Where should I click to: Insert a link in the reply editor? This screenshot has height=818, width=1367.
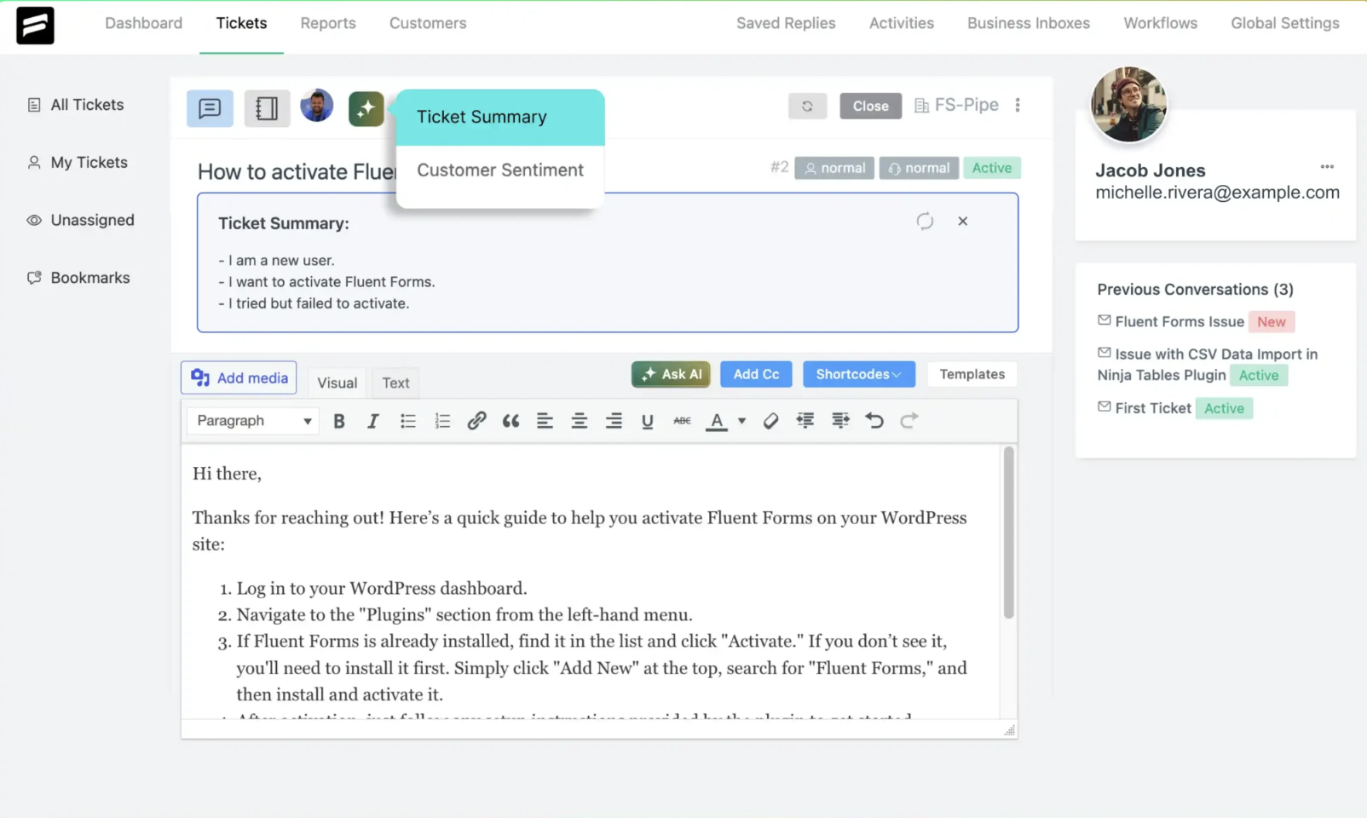(x=476, y=421)
